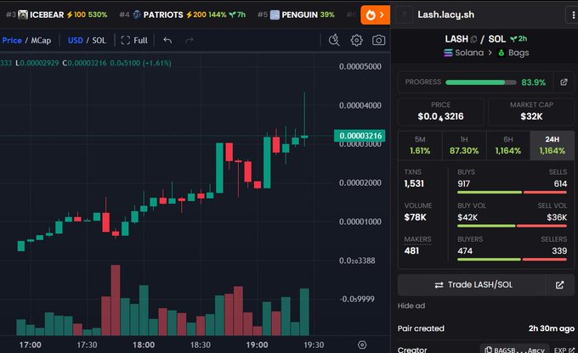
Task: Open the three-dot menu beside Lash.lacy.sh
Action: click(573, 15)
